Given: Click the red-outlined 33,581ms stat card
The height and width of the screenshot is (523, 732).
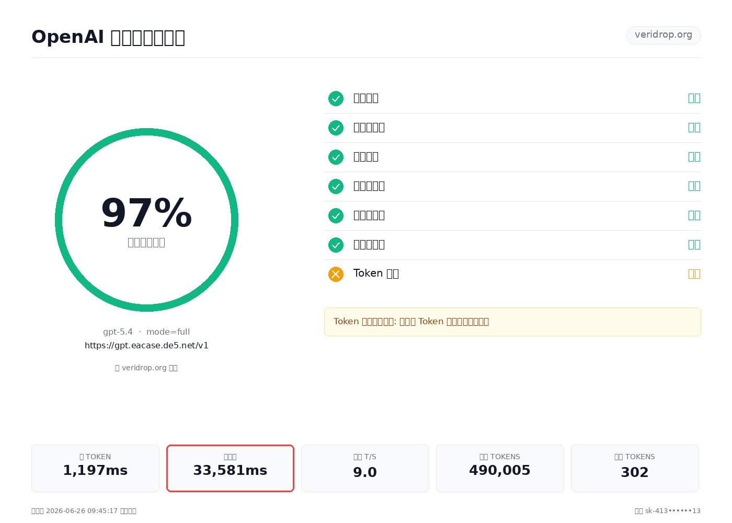Looking at the screenshot, I should tap(230, 468).
